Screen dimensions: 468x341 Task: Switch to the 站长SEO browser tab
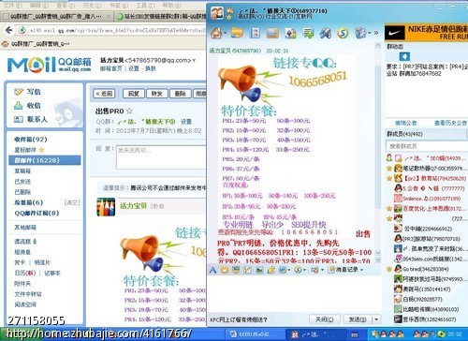pyautogui.click(x=161, y=16)
